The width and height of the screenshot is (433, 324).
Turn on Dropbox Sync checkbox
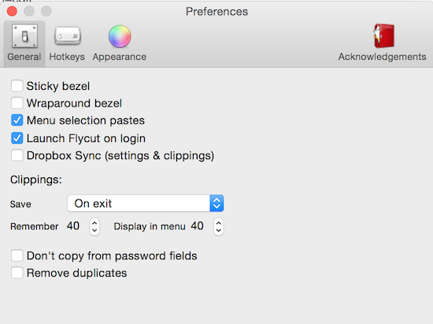17,155
